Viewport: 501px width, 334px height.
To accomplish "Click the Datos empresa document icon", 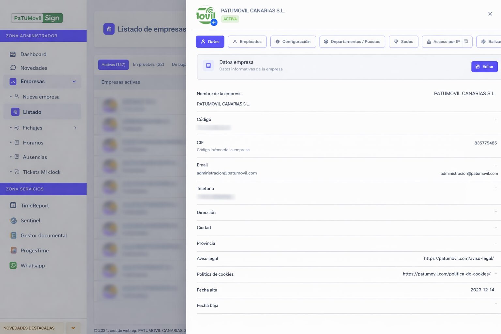I will (208, 66).
